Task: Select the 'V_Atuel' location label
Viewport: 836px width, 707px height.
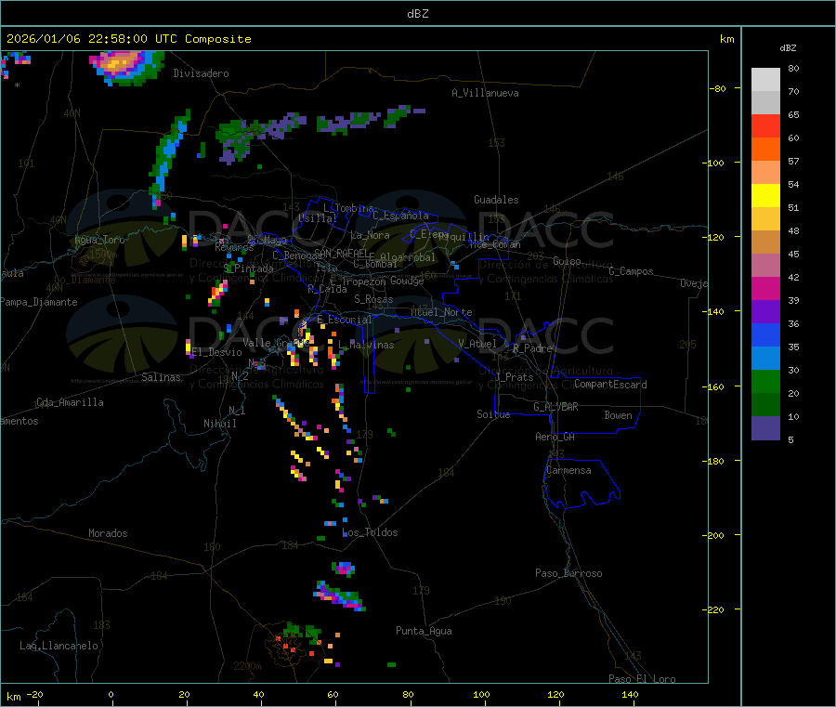Action: tap(477, 344)
